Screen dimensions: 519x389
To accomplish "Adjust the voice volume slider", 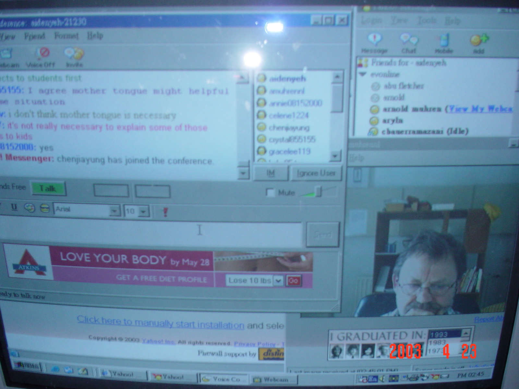I will click(x=318, y=192).
